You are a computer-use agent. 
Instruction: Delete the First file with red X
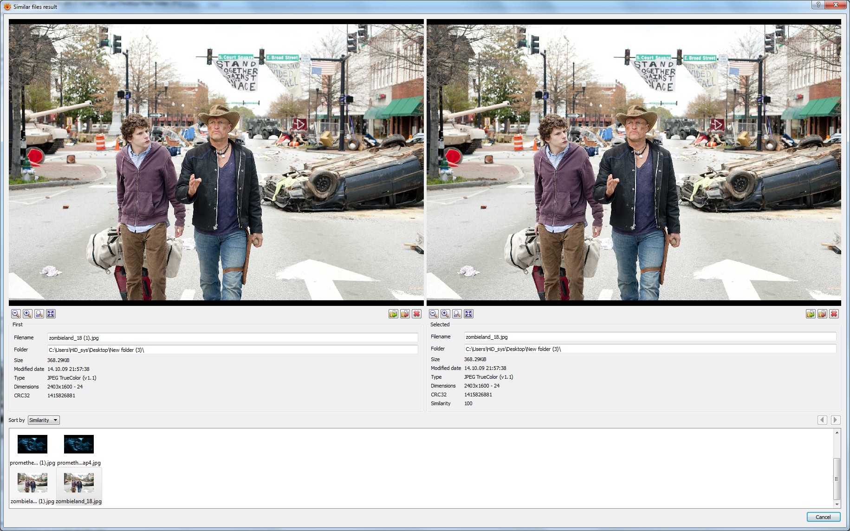pyautogui.click(x=416, y=314)
